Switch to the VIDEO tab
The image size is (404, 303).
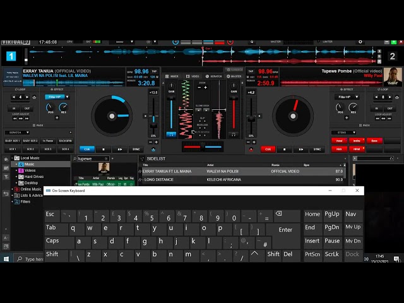coord(193,76)
